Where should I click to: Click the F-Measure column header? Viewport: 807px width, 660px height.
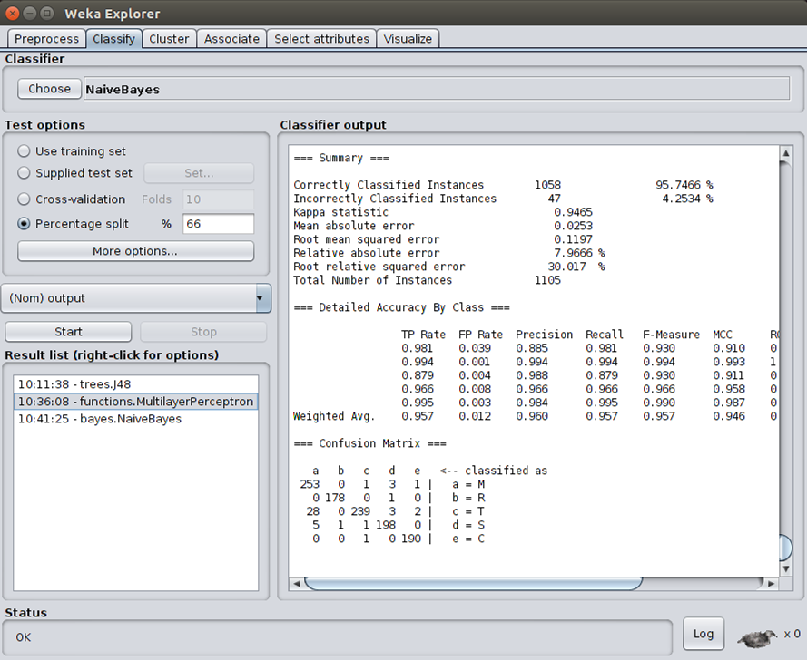point(671,335)
